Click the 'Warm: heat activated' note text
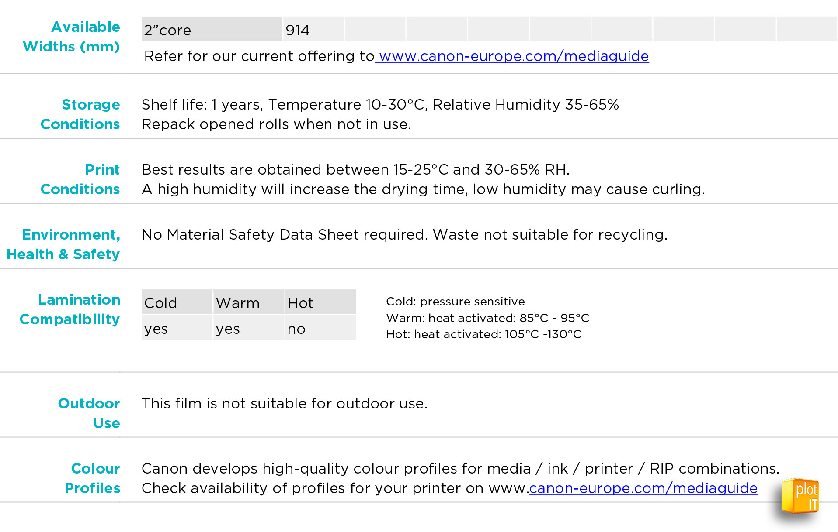This screenshot has width=838, height=532. point(488,318)
